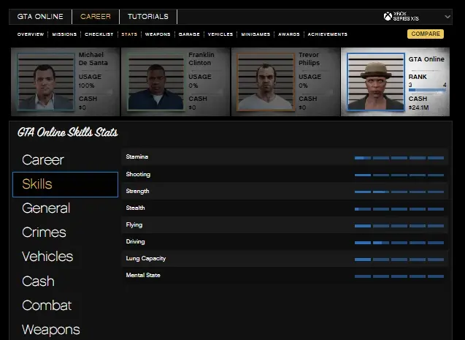Choose Trevor Philips' mugshot card
The image size is (465, 340).
[265, 81]
